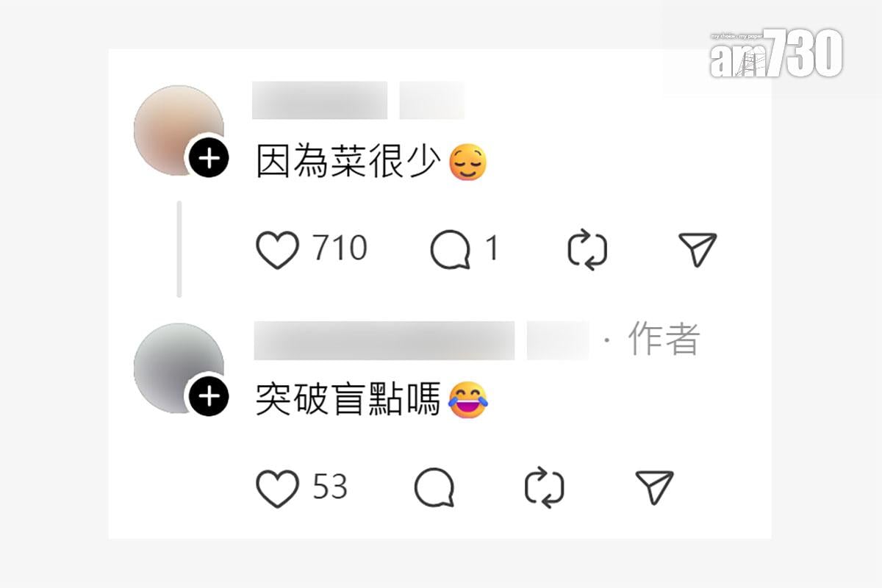Follow the first commenter via plus badge
Screen dimensions: 882x588
pos(209,158)
